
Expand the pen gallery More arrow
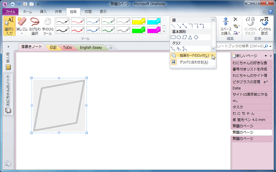(x=164, y=32)
